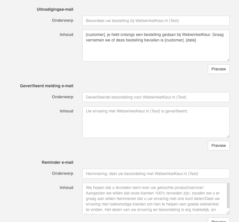The width and height of the screenshot is (239, 222).
Task: Click the Inhoud label under Reminder e-mail
Action: coord(66,188)
